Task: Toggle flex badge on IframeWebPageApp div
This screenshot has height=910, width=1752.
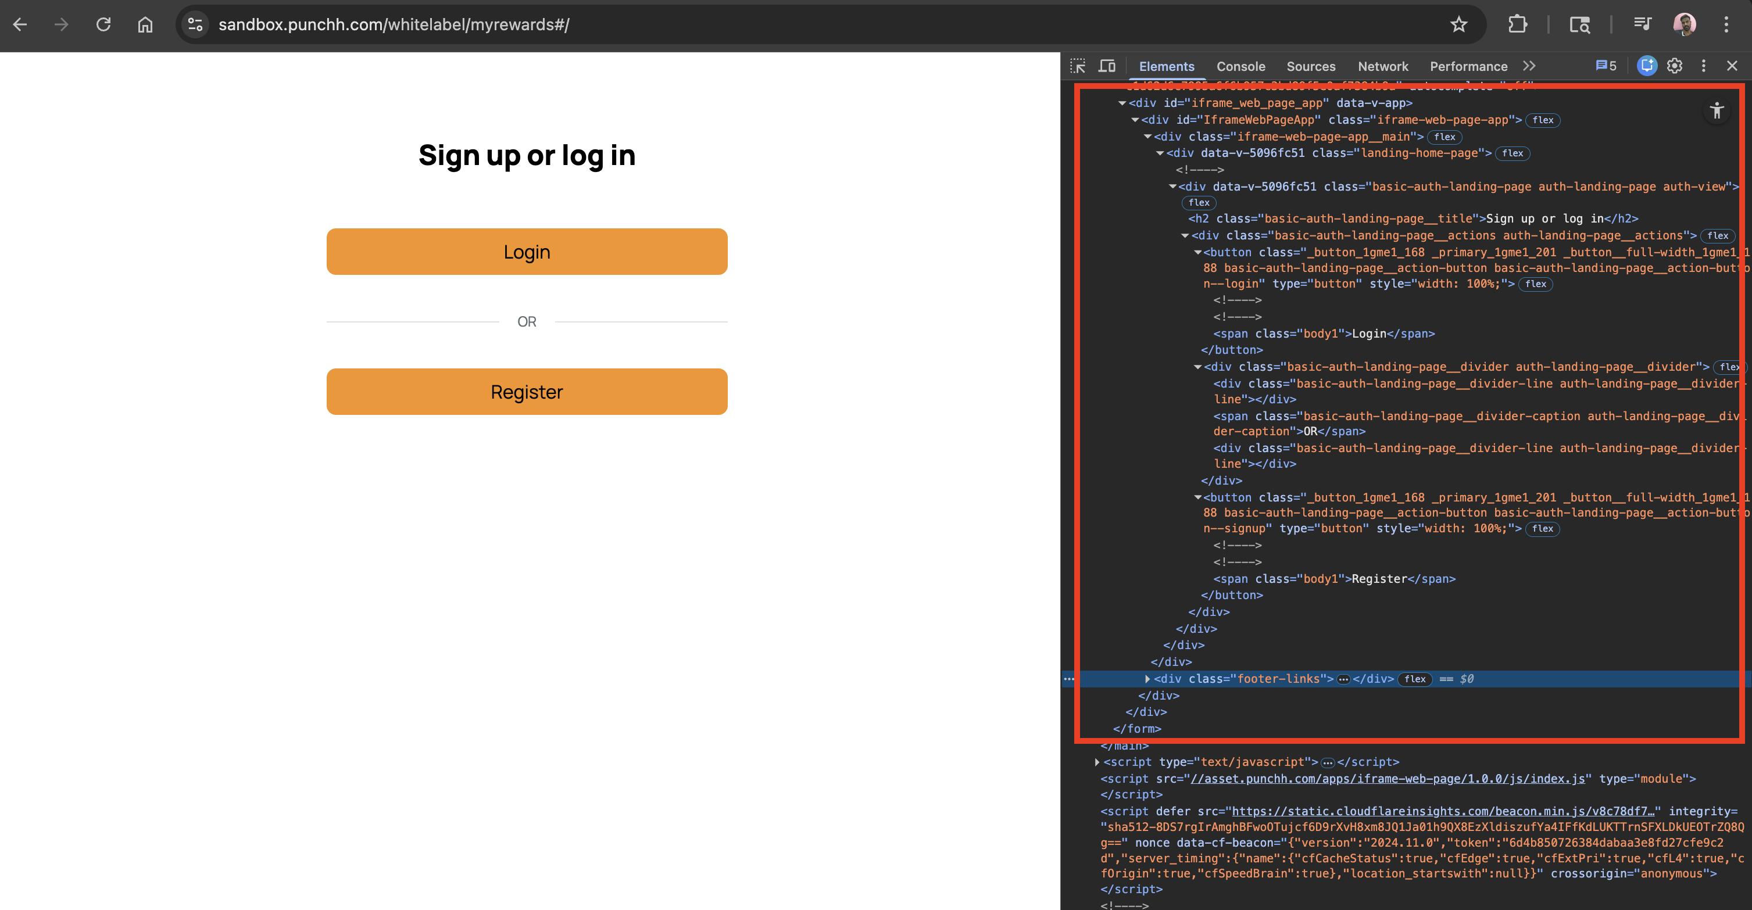Action: [x=1543, y=120]
